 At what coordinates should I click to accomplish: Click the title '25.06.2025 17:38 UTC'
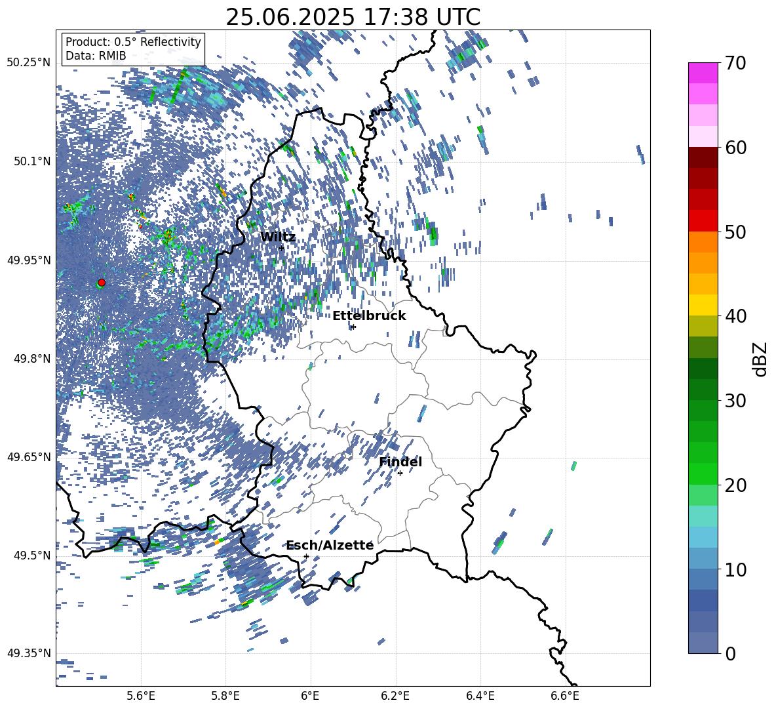point(353,17)
